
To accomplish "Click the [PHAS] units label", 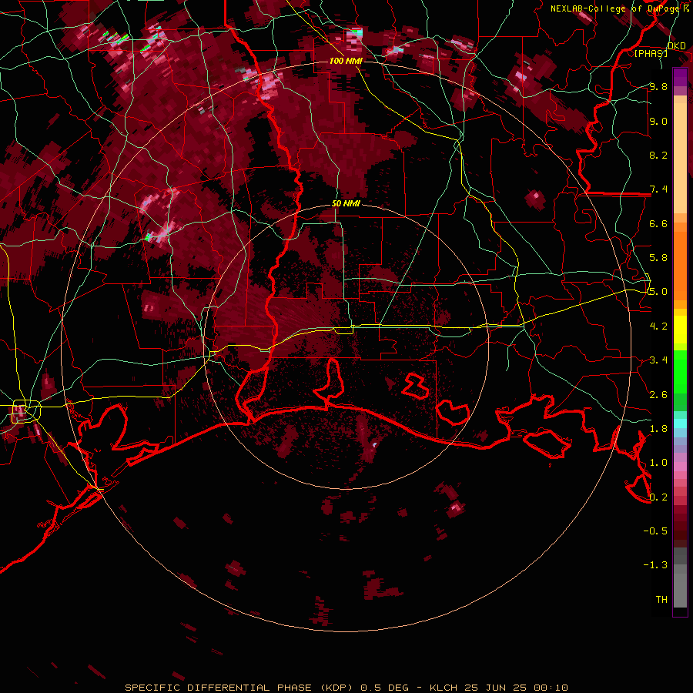I will pyautogui.click(x=651, y=53).
